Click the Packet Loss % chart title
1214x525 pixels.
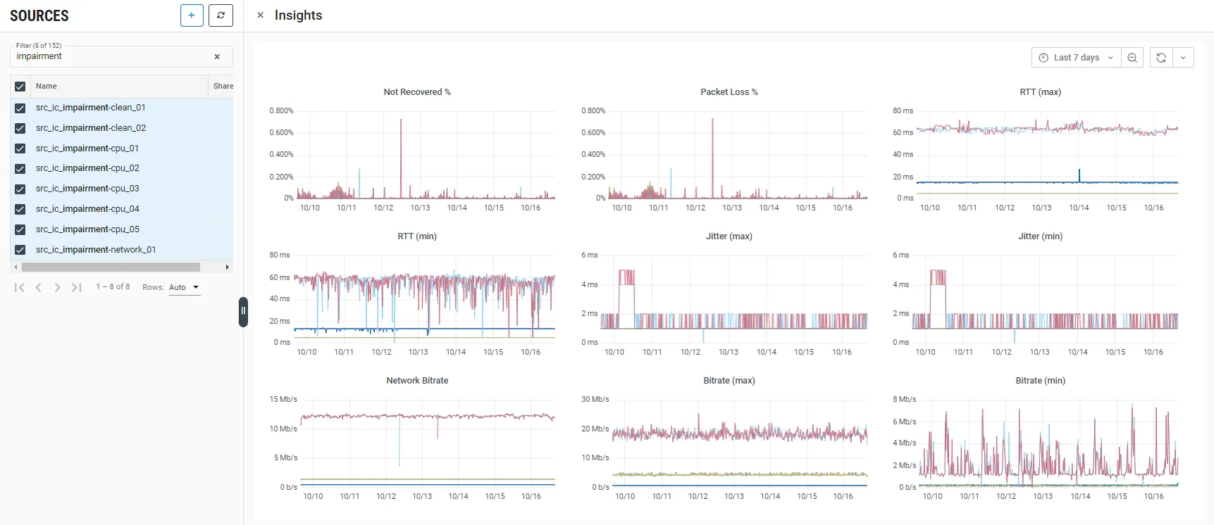point(729,92)
